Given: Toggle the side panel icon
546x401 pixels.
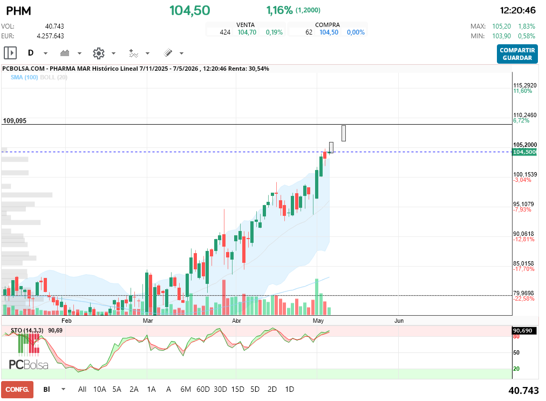Looking at the screenshot, I should point(10,53).
